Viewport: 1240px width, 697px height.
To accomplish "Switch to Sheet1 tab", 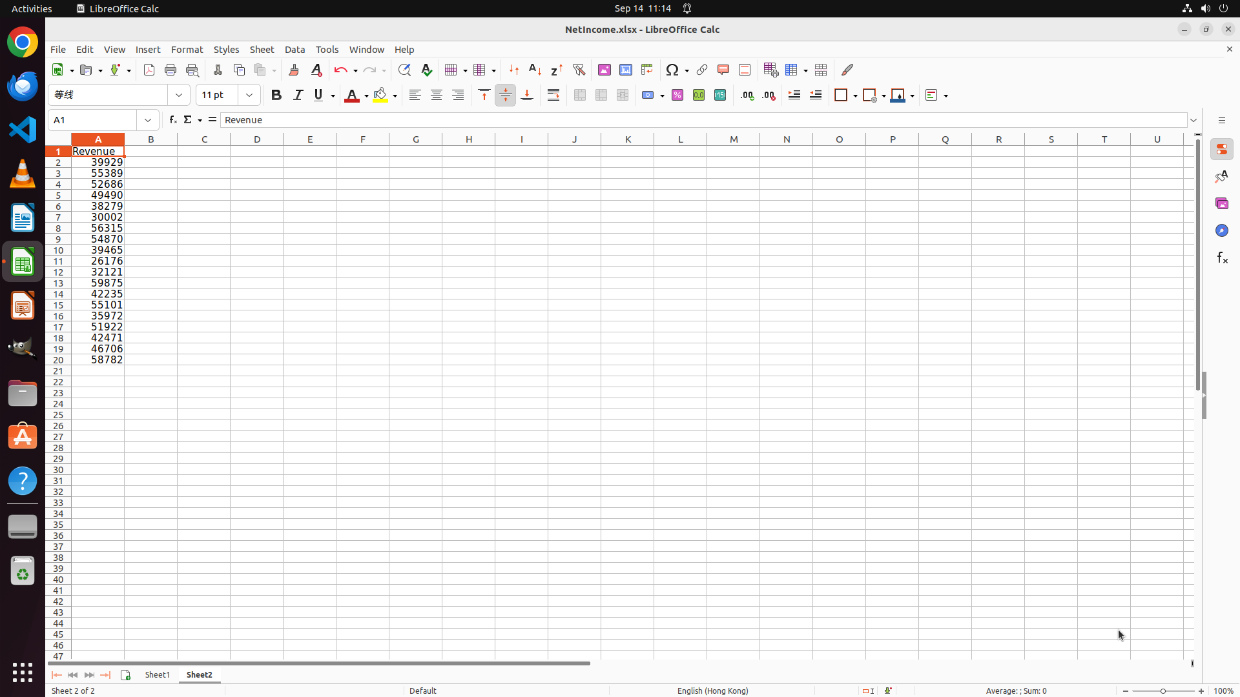I will 157,674.
